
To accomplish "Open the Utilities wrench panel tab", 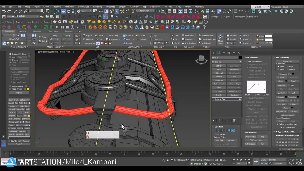I will pos(239,53).
